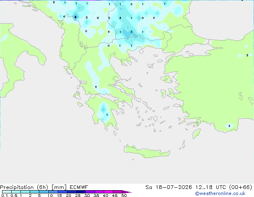This screenshot has width=254, height=197.
Task: Pick the 2–5 mm legend swatch
Action: click(x=34, y=192)
